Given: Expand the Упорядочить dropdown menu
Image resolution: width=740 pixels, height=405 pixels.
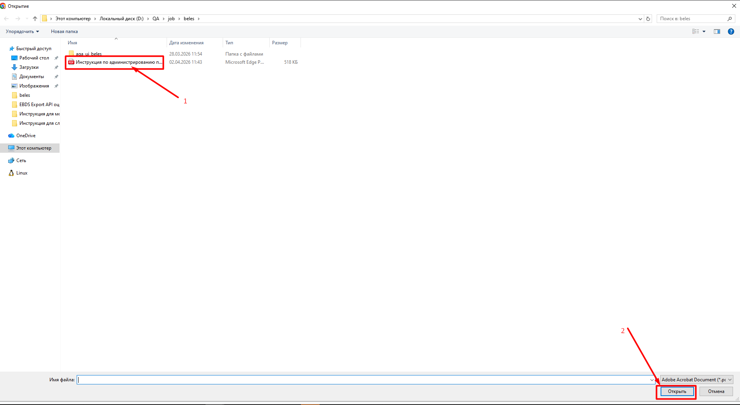Looking at the screenshot, I should coord(22,31).
